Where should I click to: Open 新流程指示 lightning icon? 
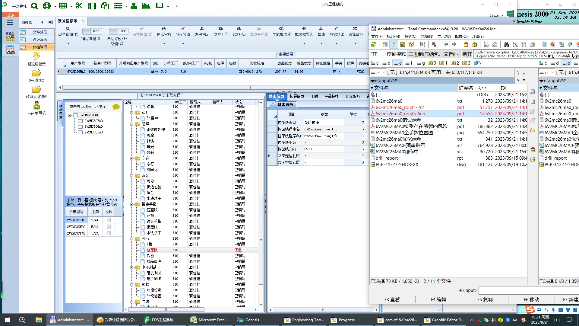click(x=36, y=56)
